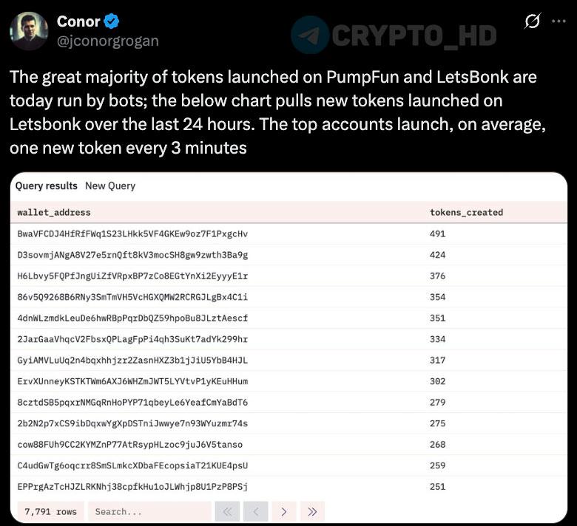Image resolution: width=577 pixels, height=526 pixels.
Task: Open Conor's profile avatar photo
Action: tap(29, 31)
